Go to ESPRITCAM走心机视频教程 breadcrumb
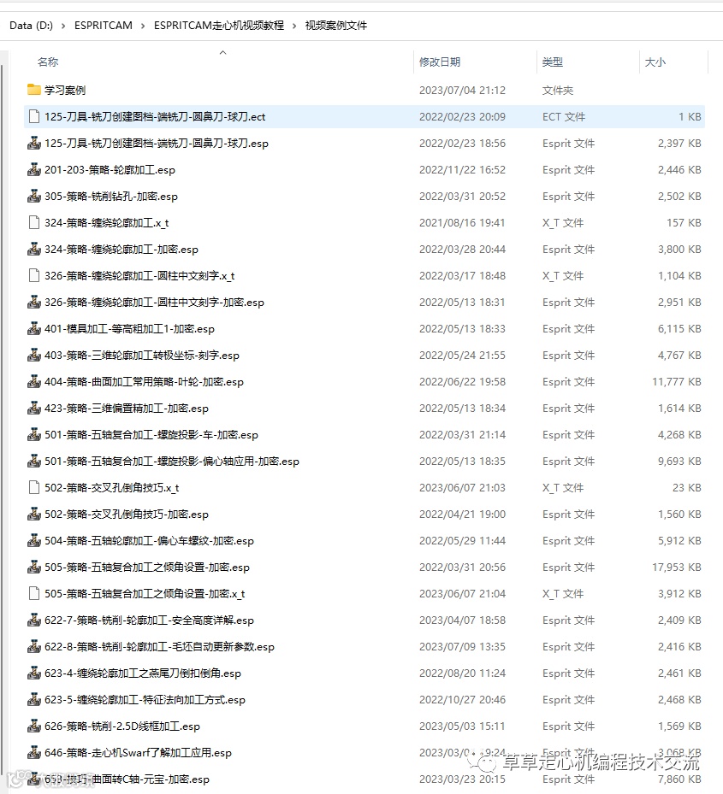 click(219, 26)
